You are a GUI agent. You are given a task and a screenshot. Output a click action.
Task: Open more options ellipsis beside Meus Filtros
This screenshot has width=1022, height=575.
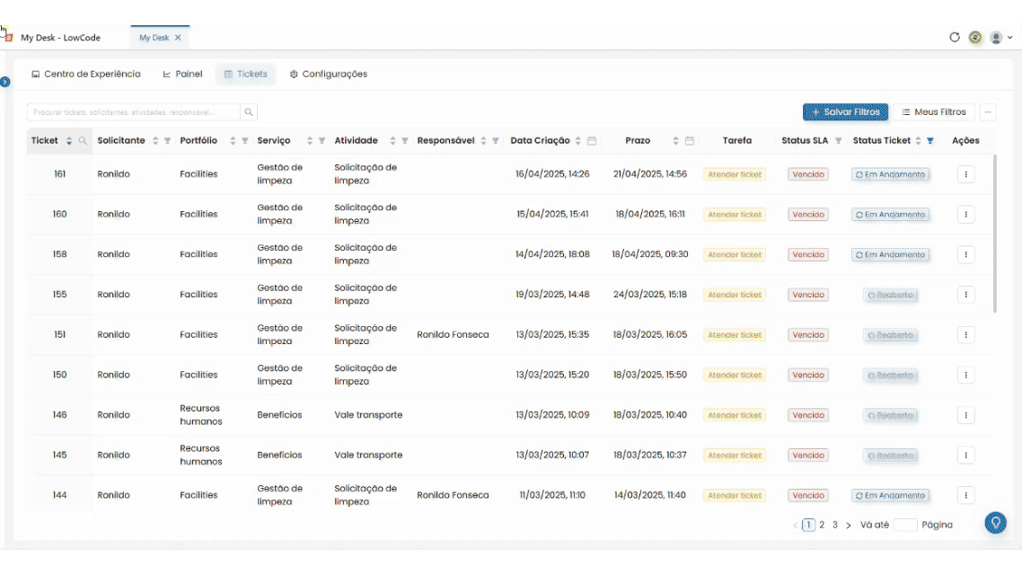pyautogui.click(x=988, y=112)
